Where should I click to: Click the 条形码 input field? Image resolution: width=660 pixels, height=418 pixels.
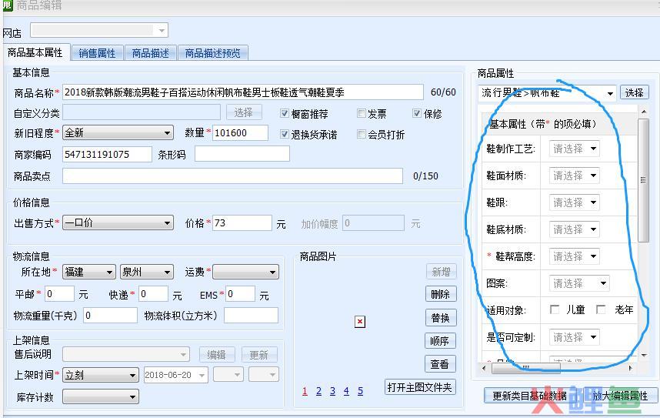pos(242,154)
